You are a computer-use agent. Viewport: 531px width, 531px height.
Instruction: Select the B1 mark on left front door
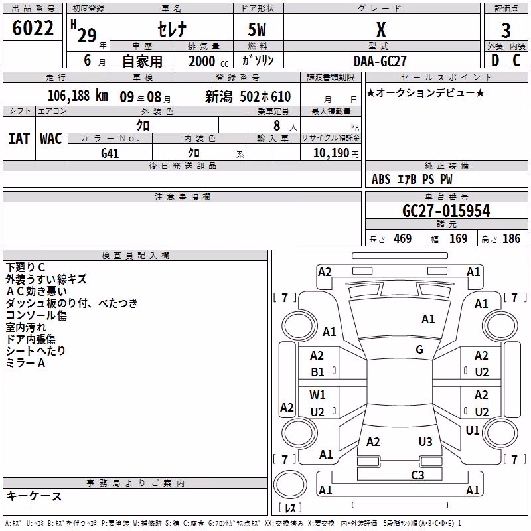pyautogui.click(x=317, y=372)
